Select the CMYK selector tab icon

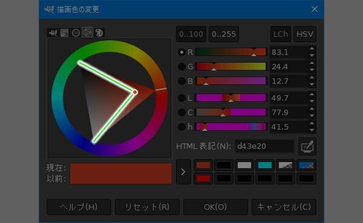(64, 33)
